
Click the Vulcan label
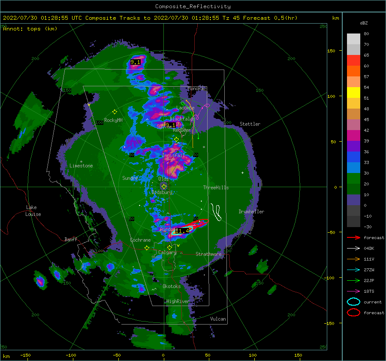(x=218, y=319)
